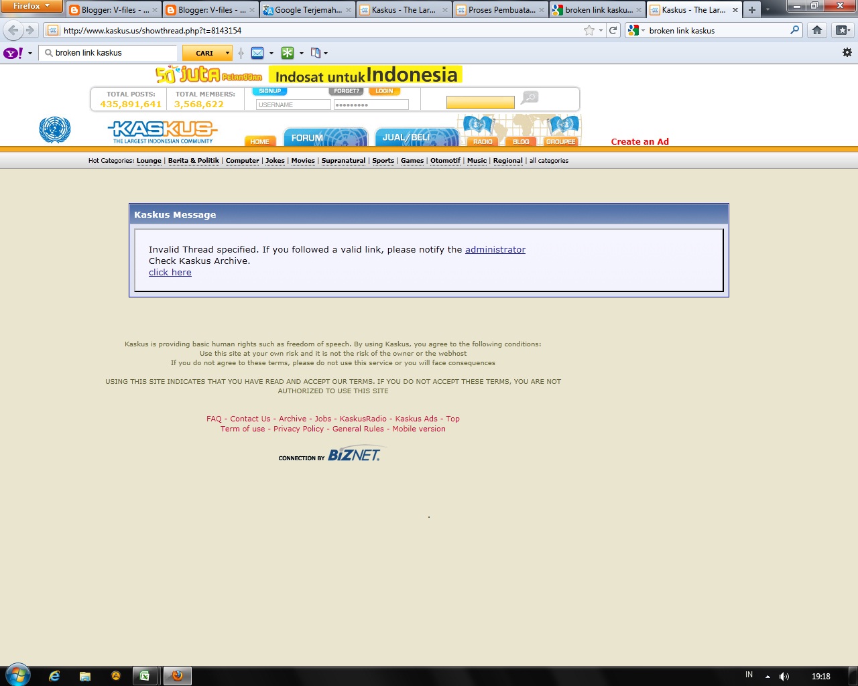Follow the 'click here' archive link
Screen dimensions: 858x686
point(170,272)
